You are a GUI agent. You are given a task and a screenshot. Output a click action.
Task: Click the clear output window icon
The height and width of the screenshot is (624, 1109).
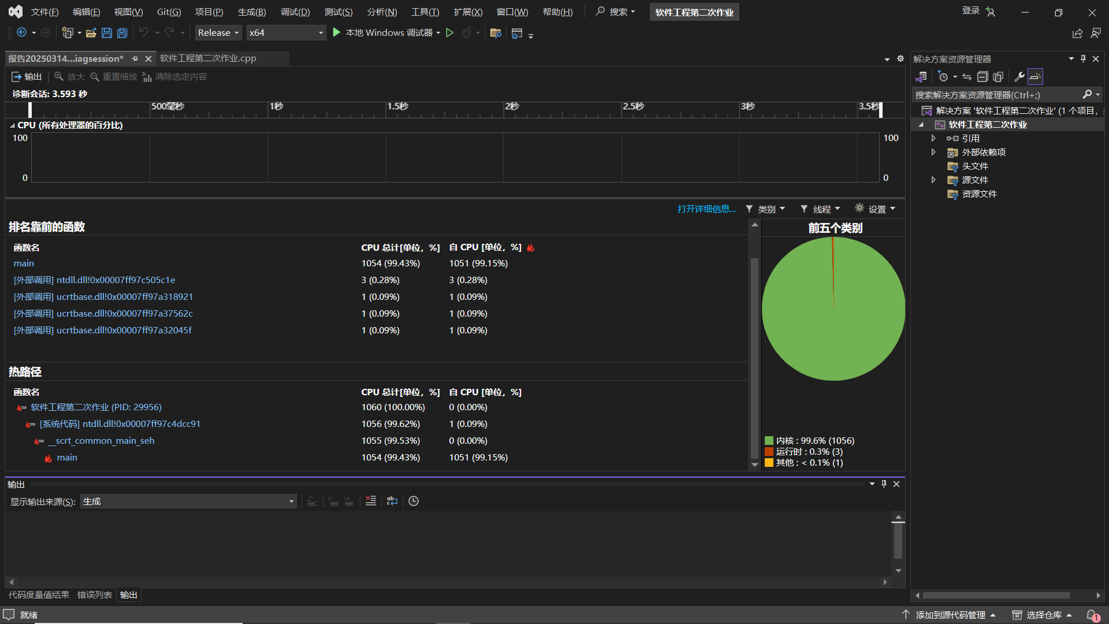tap(371, 501)
